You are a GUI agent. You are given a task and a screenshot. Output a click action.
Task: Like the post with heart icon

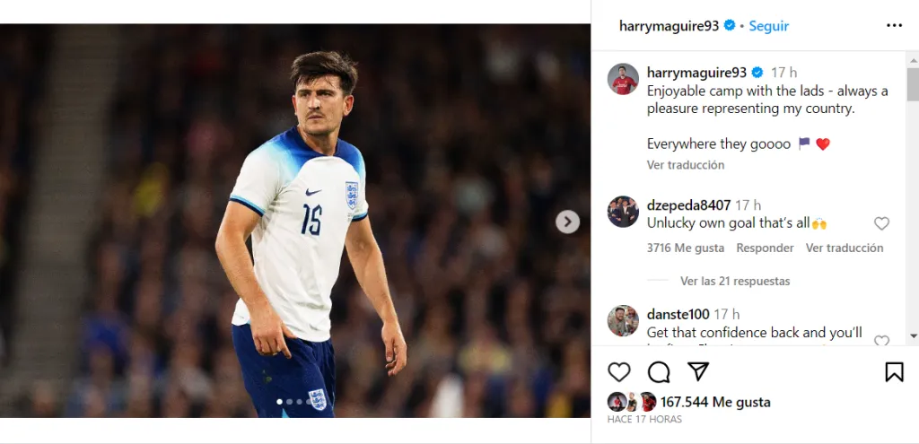coord(619,371)
